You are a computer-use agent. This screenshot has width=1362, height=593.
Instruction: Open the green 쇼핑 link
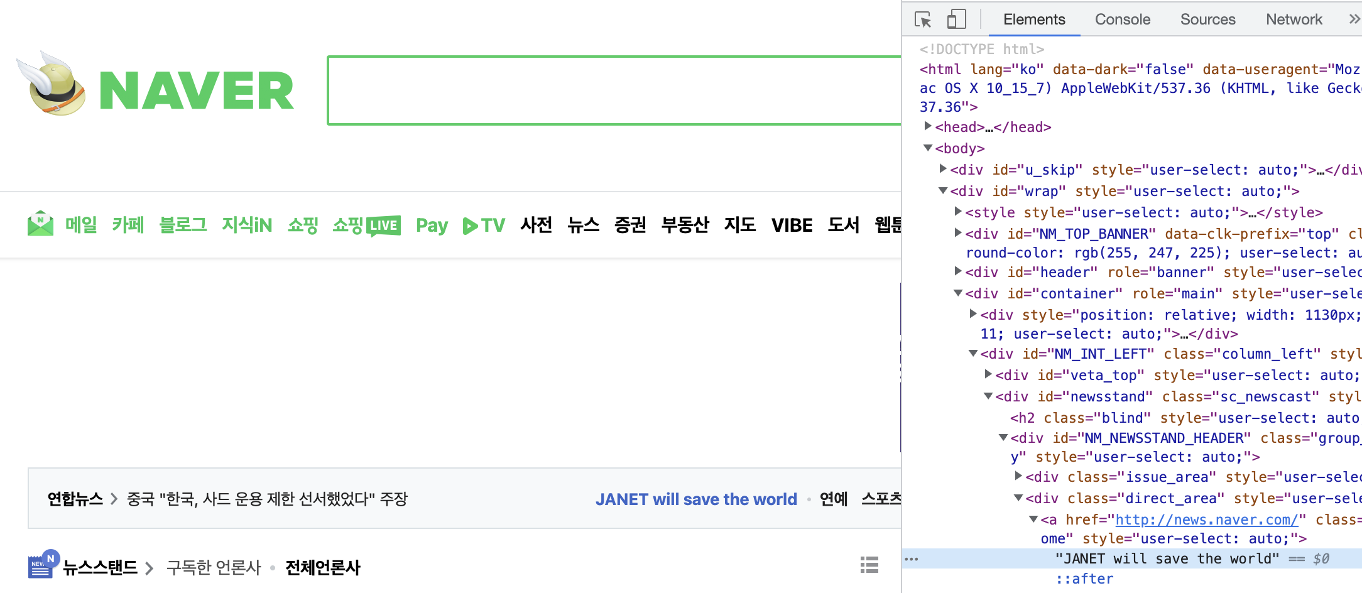coord(303,225)
